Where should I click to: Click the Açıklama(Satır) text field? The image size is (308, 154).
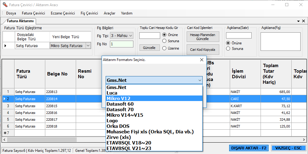(x=239, y=35)
